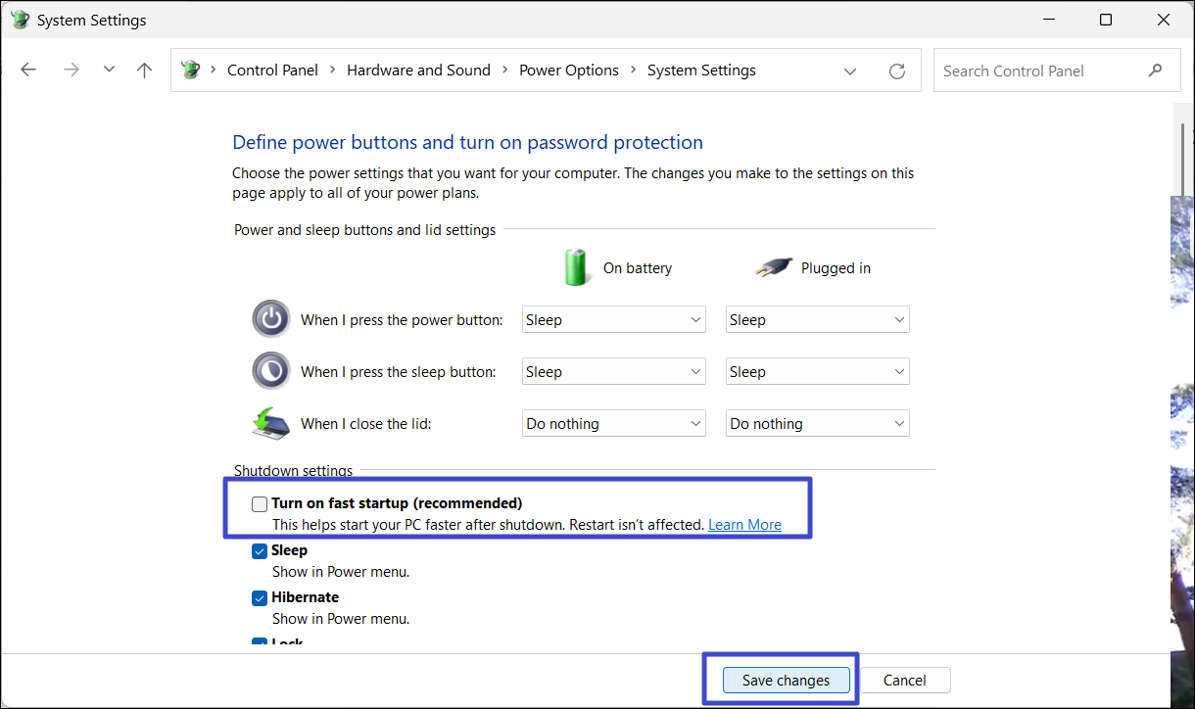Uncheck the Hibernate checkbox
Image resolution: width=1195 pixels, height=709 pixels.
pyautogui.click(x=260, y=598)
